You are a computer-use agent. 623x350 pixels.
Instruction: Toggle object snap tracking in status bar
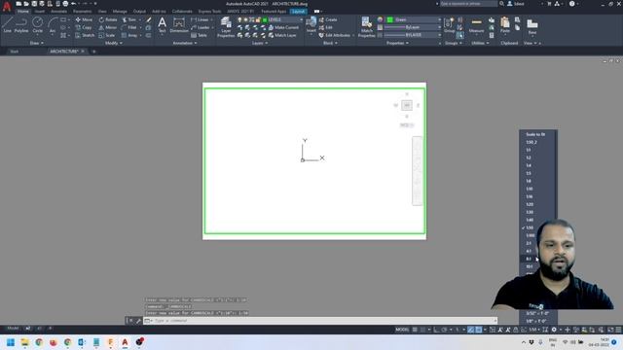(471, 330)
